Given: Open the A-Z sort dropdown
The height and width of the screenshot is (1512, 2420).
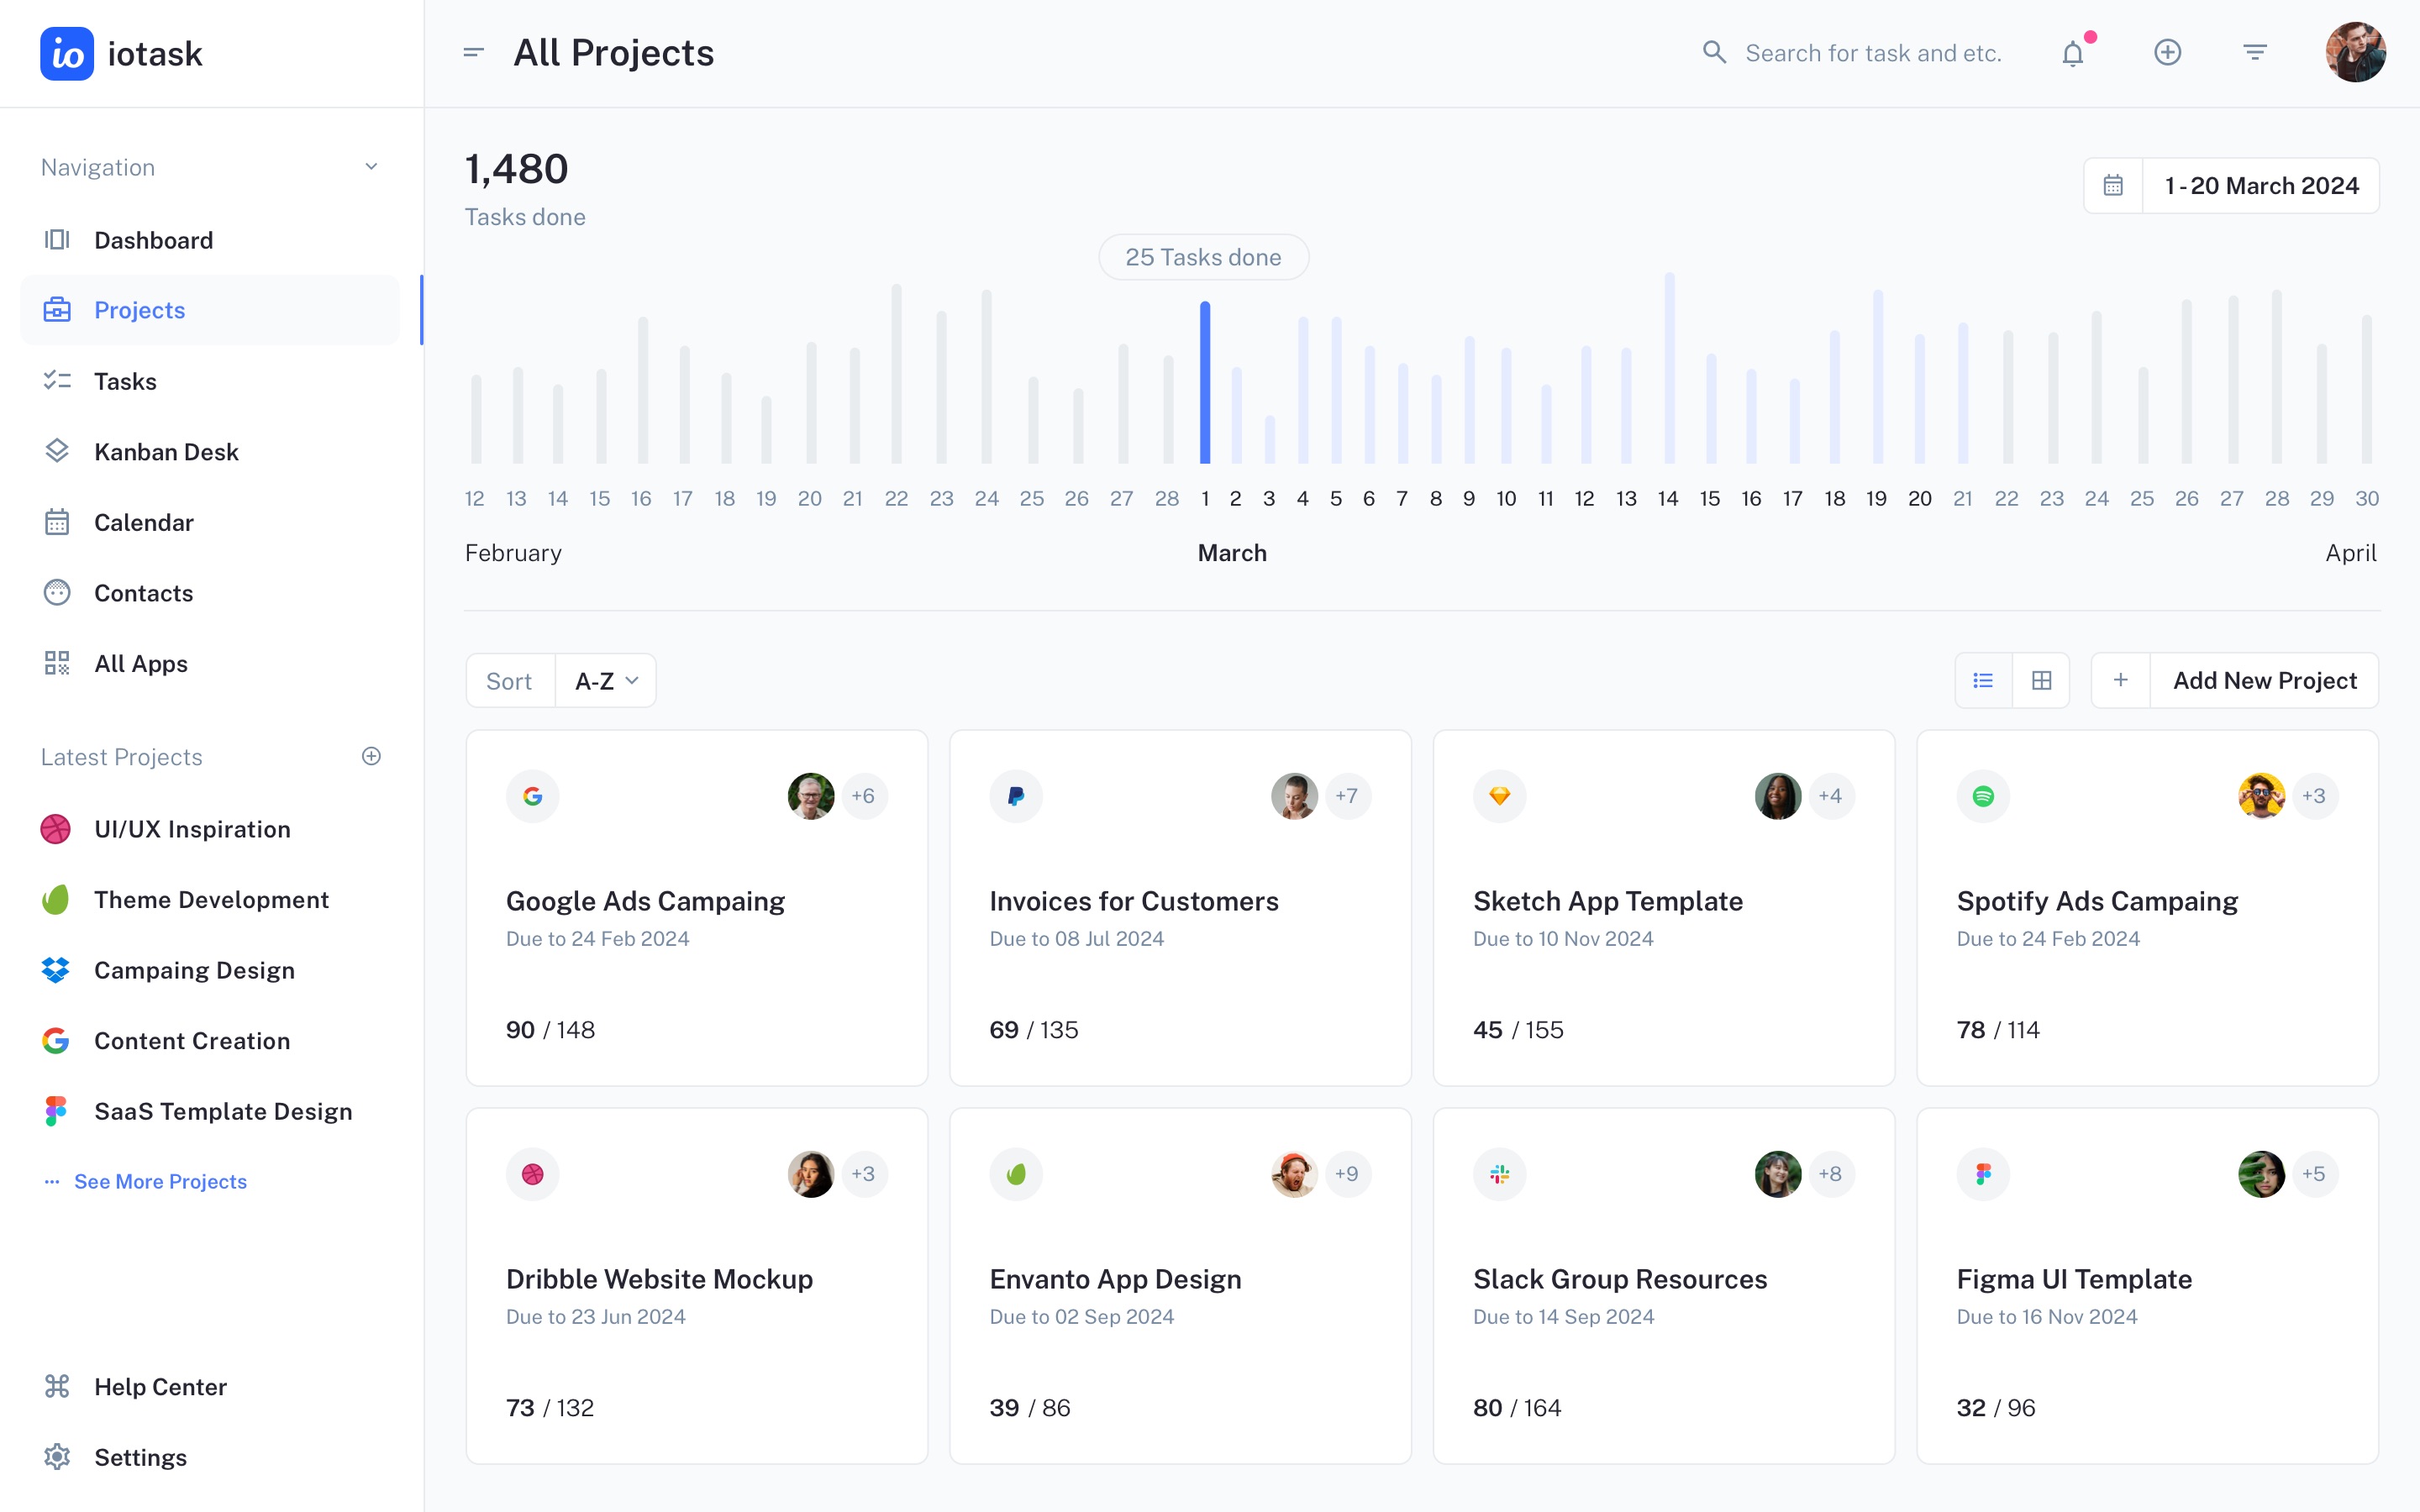Looking at the screenshot, I should coord(606,681).
